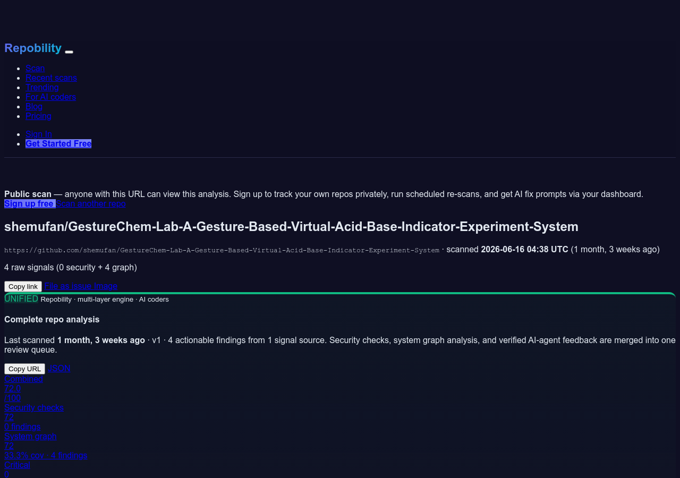Open Recent scans in the navigation

(x=51, y=78)
